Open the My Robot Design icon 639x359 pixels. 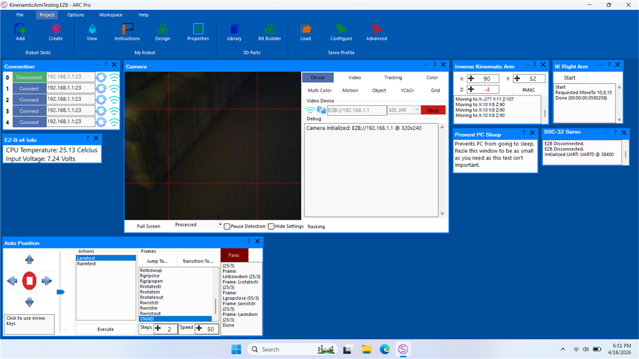pos(162,29)
